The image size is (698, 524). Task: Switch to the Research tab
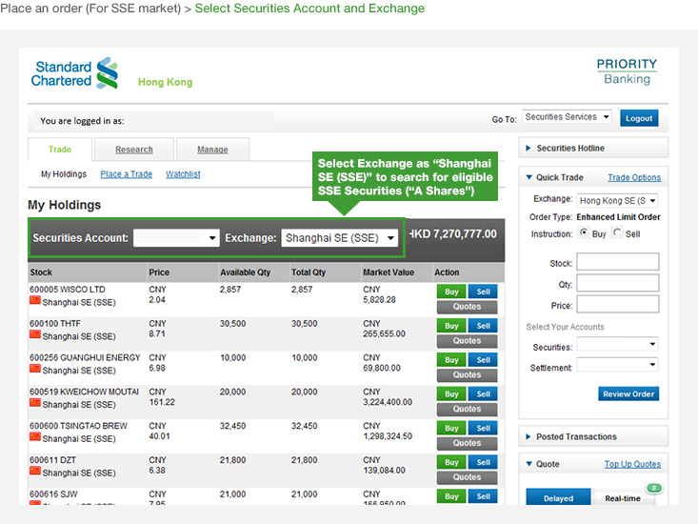click(134, 150)
